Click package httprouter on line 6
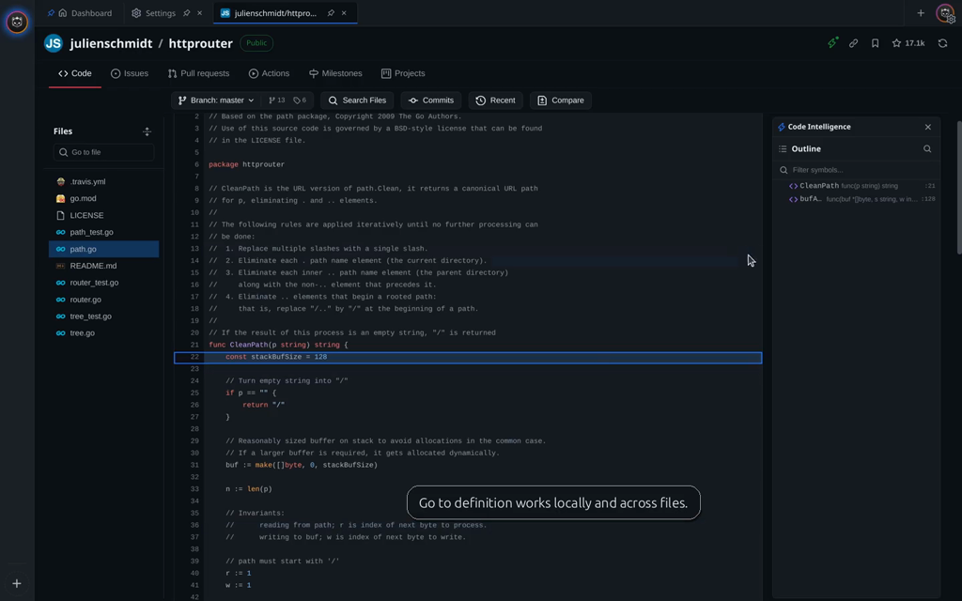The width and height of the screenshot is (962, 601). click(246, 164)
